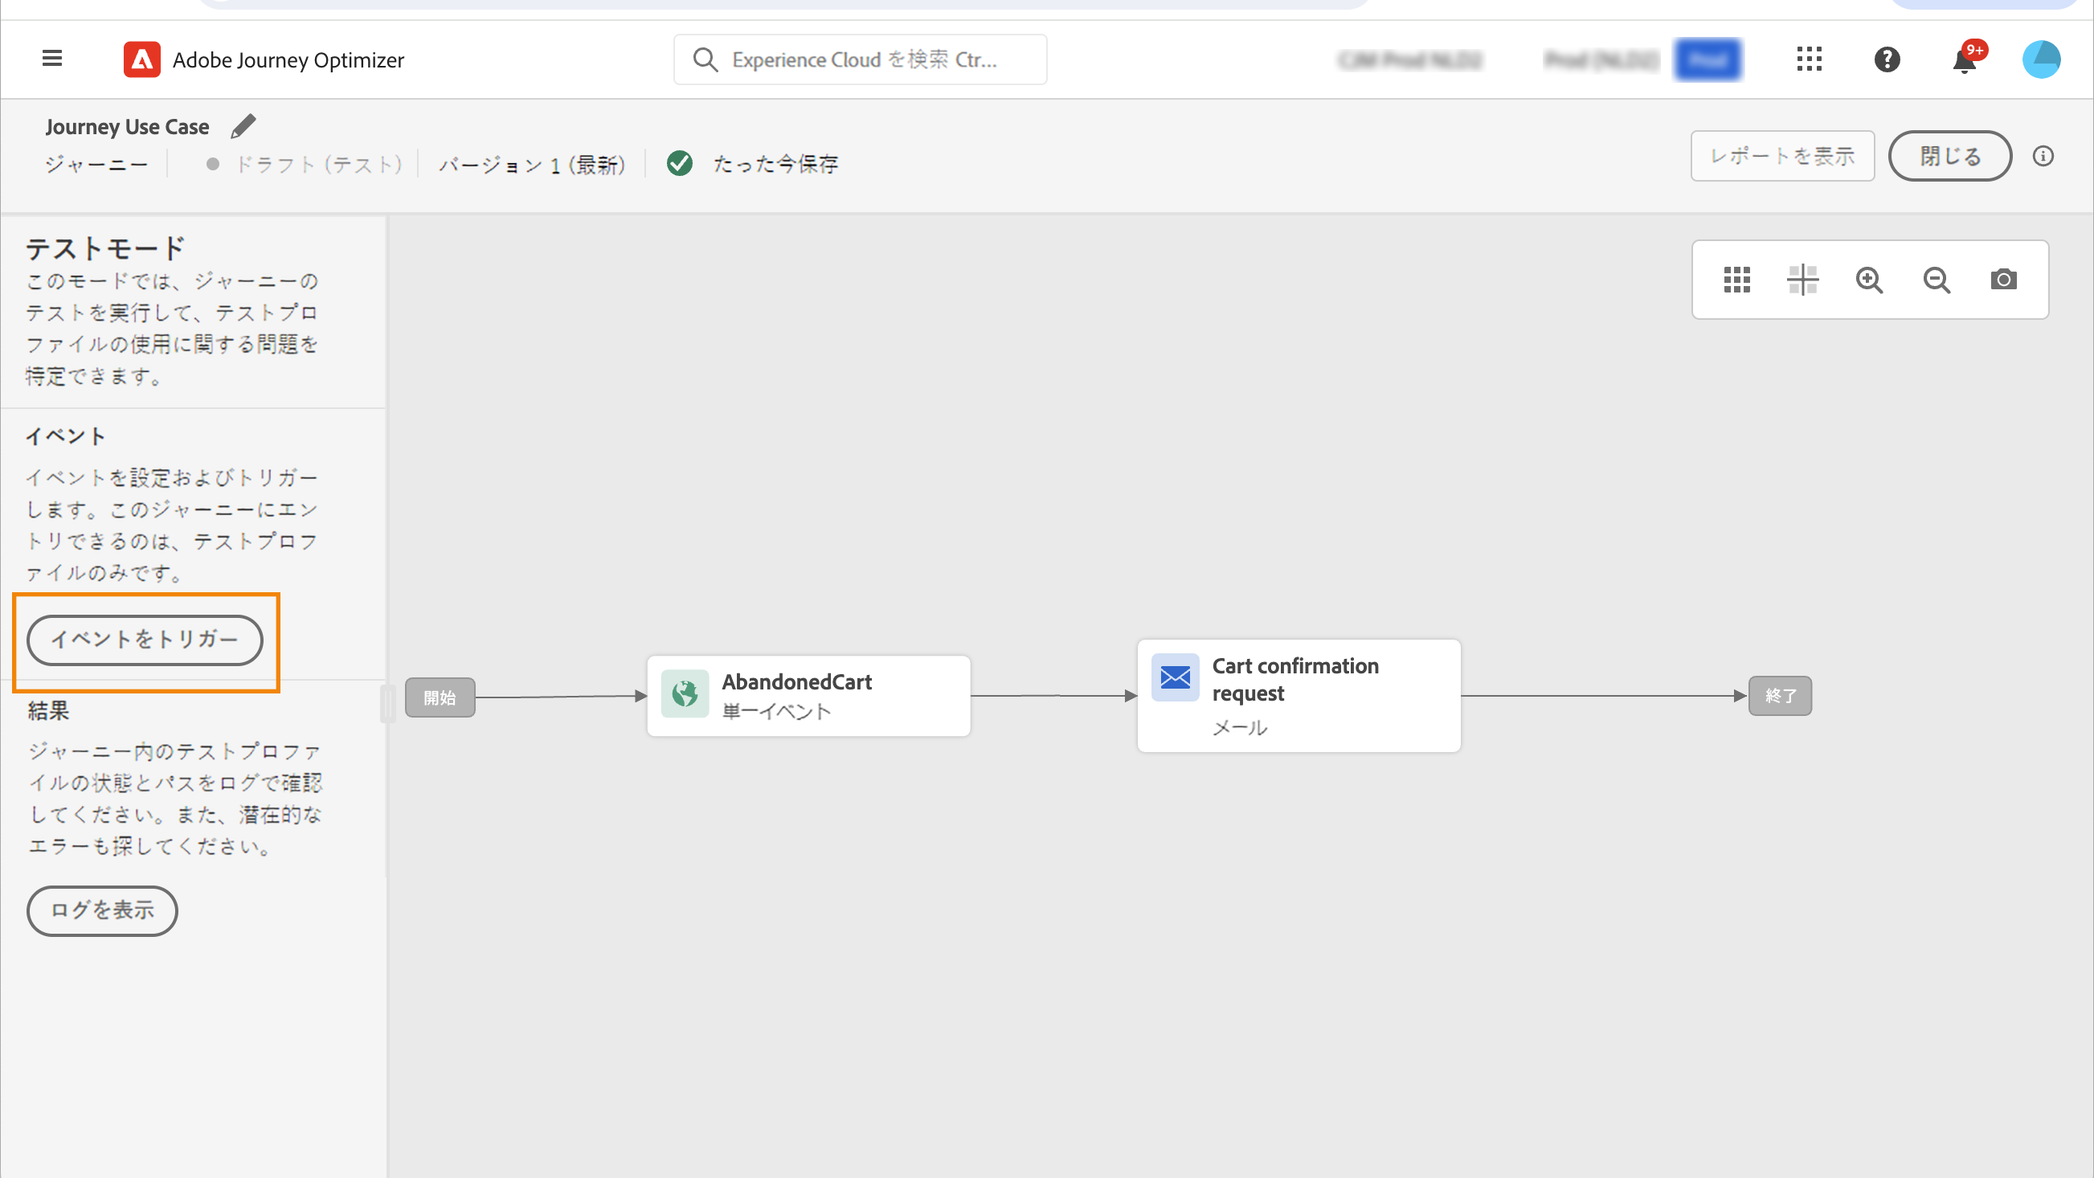This screenshot has width=2094, height=1178.
Task: Click the Experience Cloud search field
Action: (860, 59)
